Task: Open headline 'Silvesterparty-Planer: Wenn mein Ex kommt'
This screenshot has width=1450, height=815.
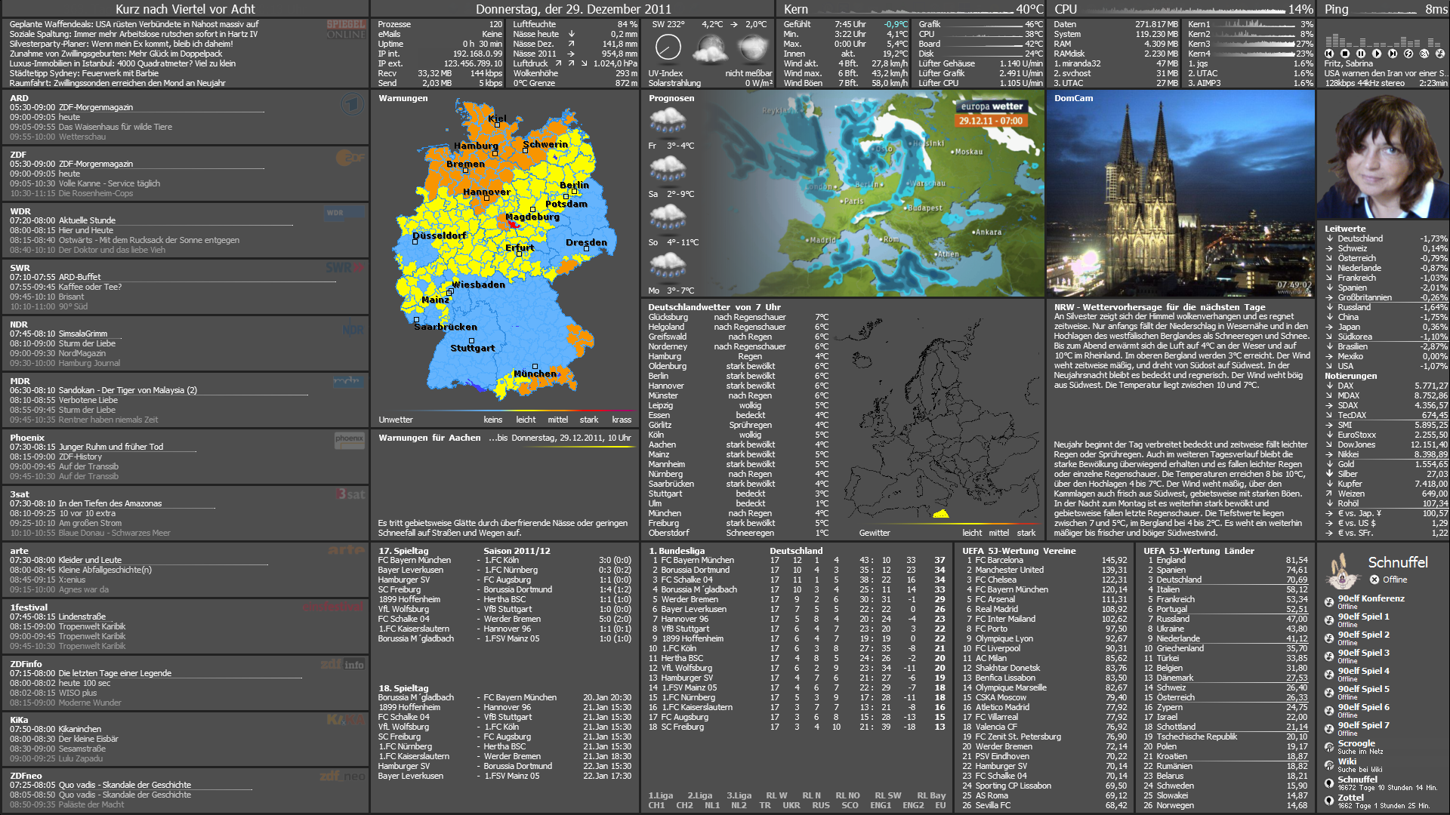Action: coord(121,44)
